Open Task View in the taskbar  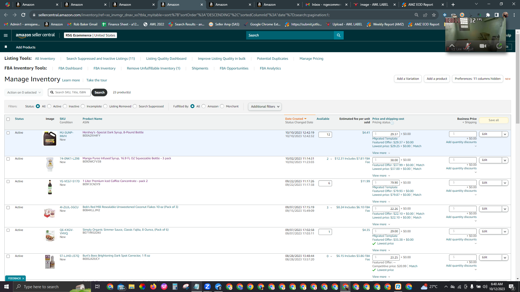click(97, 287)
